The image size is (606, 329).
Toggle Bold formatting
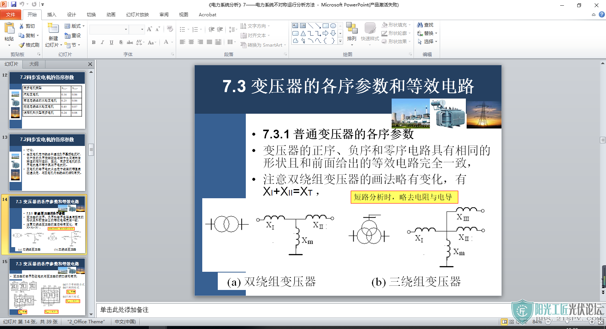tap(94, 42)
